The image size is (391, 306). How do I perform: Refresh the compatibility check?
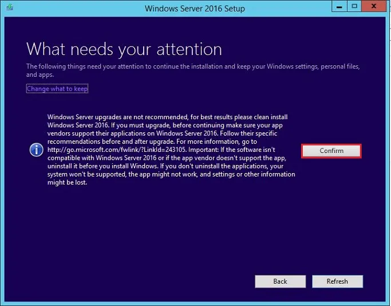(x=337, y=281)
